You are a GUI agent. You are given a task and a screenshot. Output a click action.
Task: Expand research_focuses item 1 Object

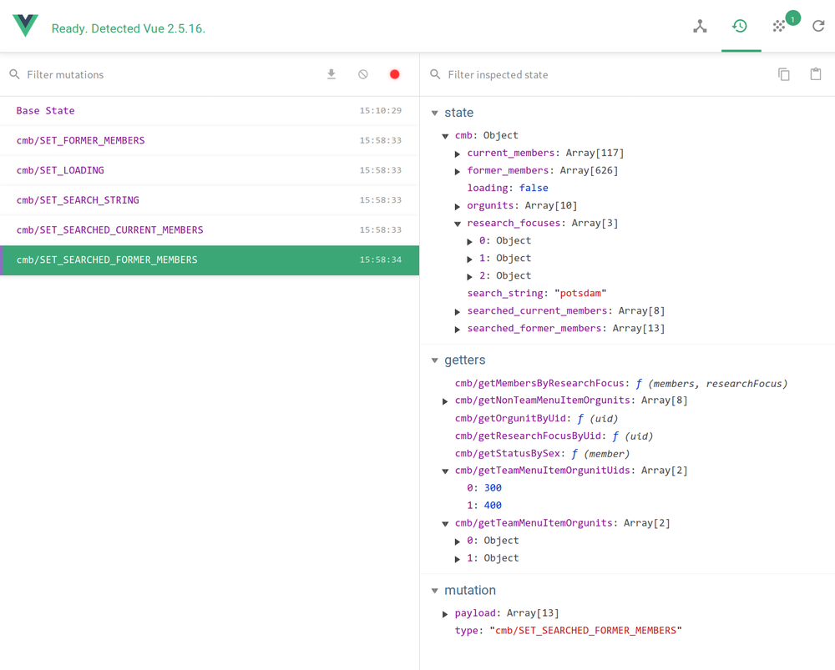[469, 259]
